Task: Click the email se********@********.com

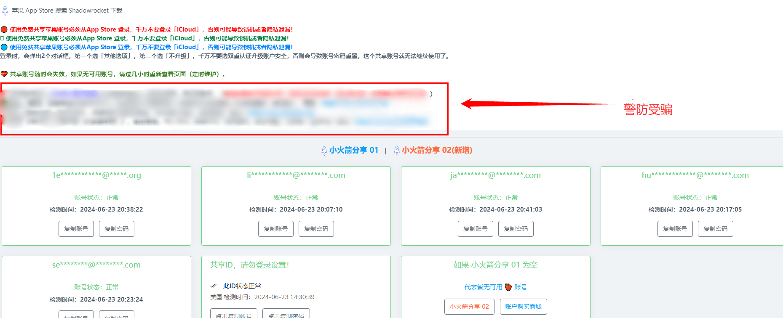Action: [x=96, y=265]
